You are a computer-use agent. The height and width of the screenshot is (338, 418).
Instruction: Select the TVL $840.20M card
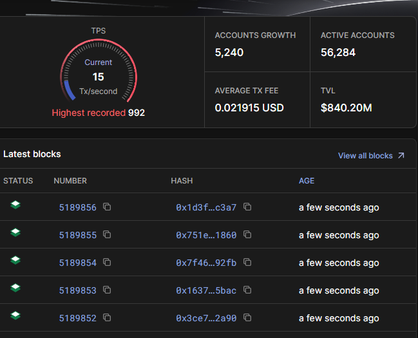(x=363, y=100)
